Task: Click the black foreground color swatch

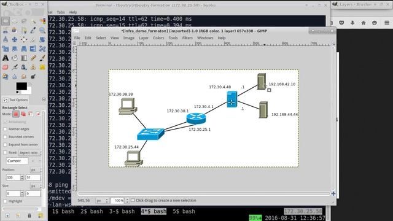Action: click(21, 86)
